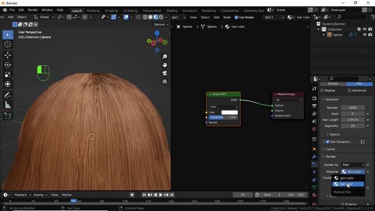Play the animation forward
The height and width of the screenshot is (211, 375).
point(161,195)
